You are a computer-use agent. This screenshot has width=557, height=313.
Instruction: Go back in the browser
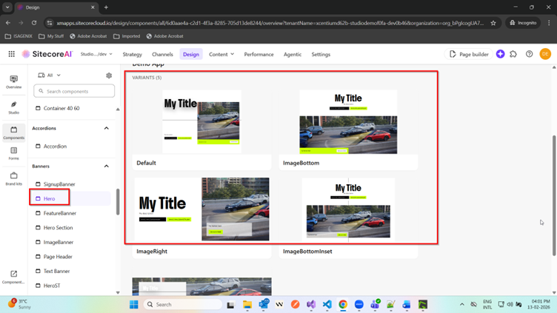(8, 23)
